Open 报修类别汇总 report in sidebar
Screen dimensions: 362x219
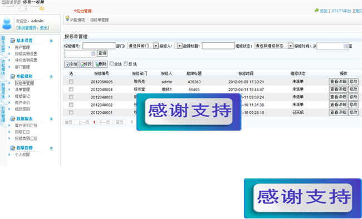click(x=26, y=138)
